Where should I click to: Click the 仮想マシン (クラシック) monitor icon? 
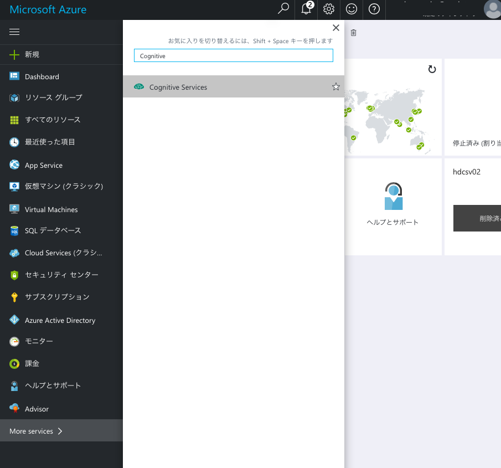tap(14, 186)
